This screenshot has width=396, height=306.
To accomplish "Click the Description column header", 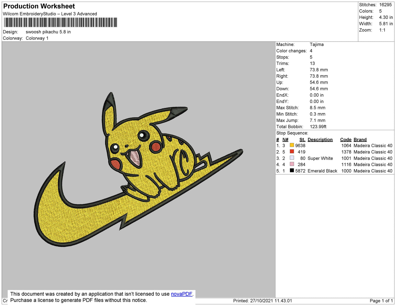I will point(320,139).
